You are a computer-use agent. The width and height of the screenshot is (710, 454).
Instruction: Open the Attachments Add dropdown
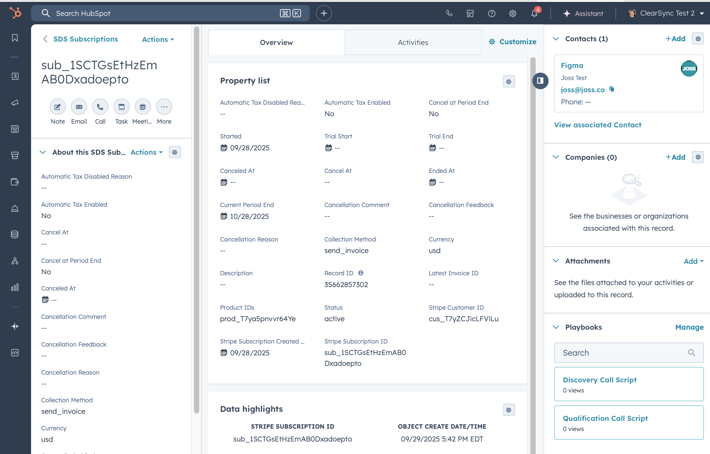click(x=693, y=261)
